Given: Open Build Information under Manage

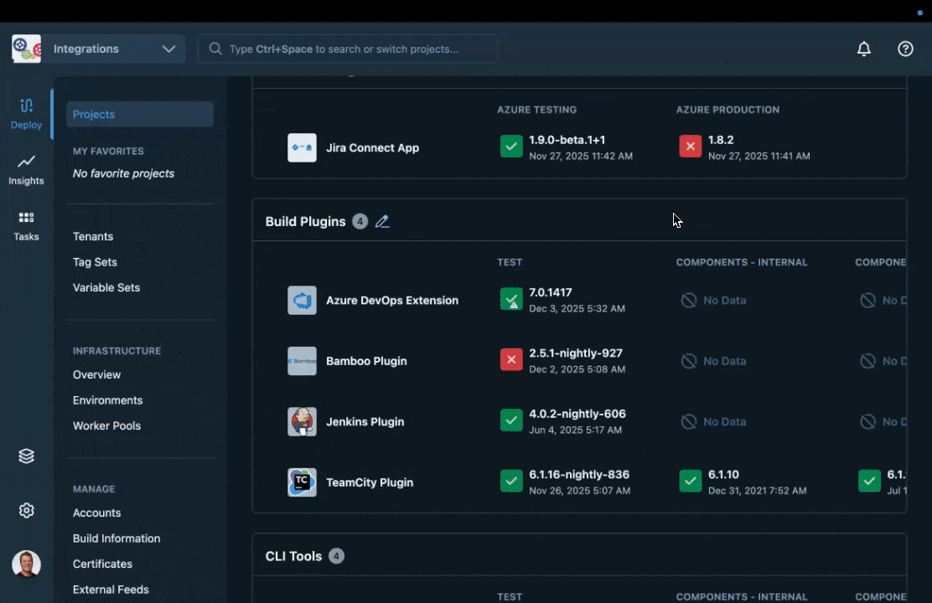Looking at the screenshot, I should click(116, 539).
